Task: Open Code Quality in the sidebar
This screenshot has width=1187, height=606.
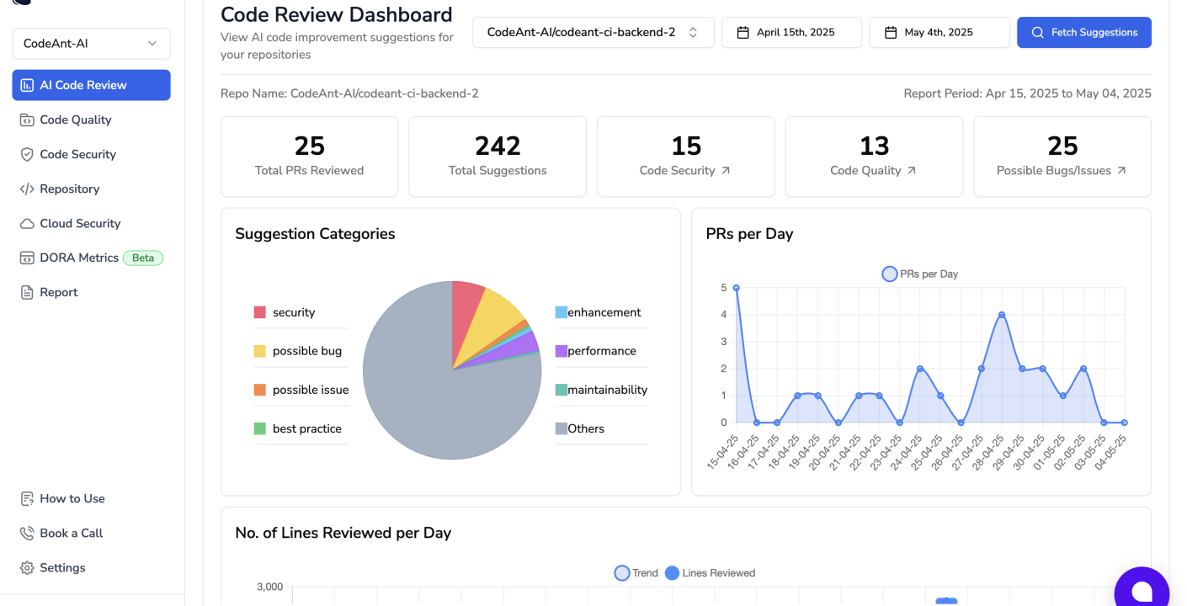Action: click(91, 120)
